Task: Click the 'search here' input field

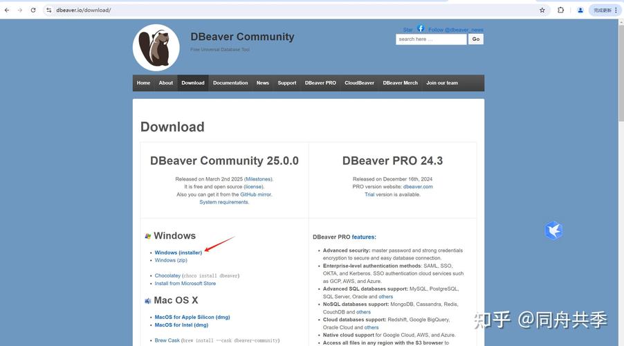Action: [x=431, y=39]
